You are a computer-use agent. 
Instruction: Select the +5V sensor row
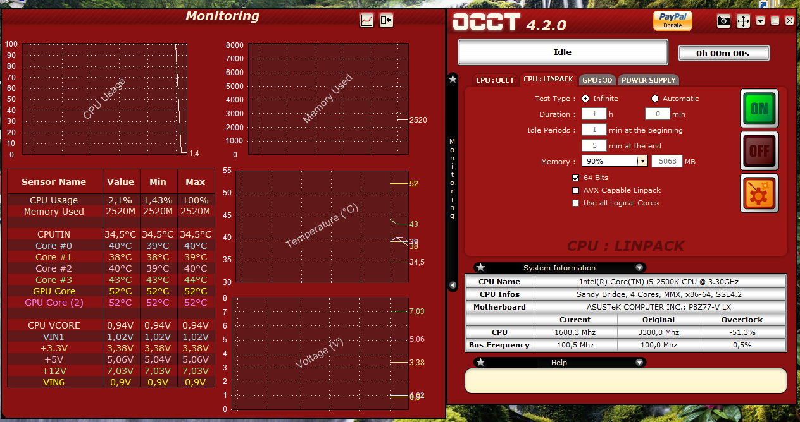[x=111, y=359]
